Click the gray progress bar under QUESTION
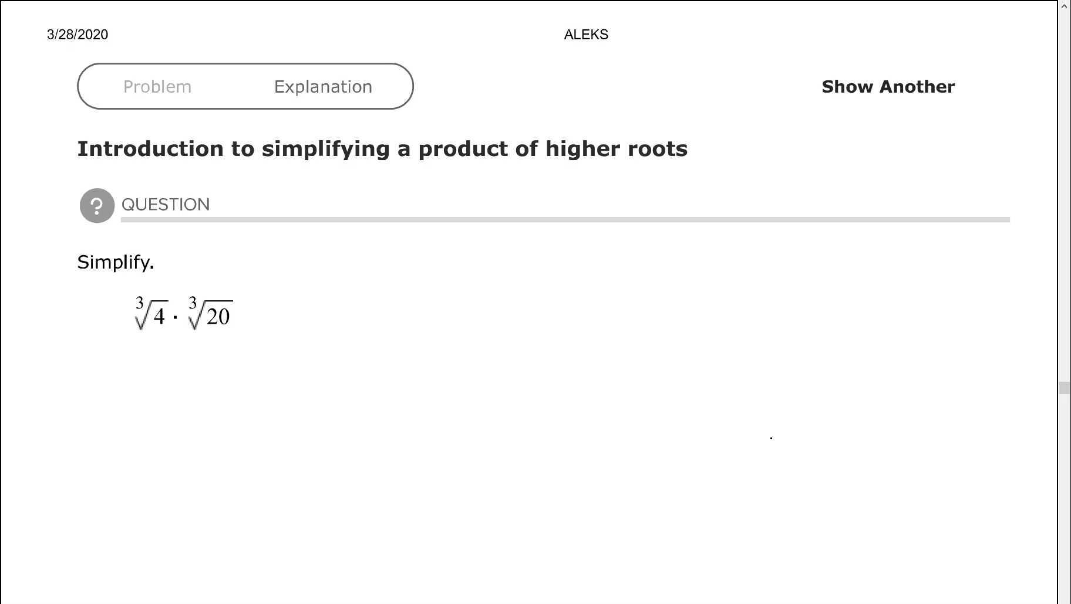Image resolution: width=1071 pixels, height=604 pixels. tap(564, 220)
